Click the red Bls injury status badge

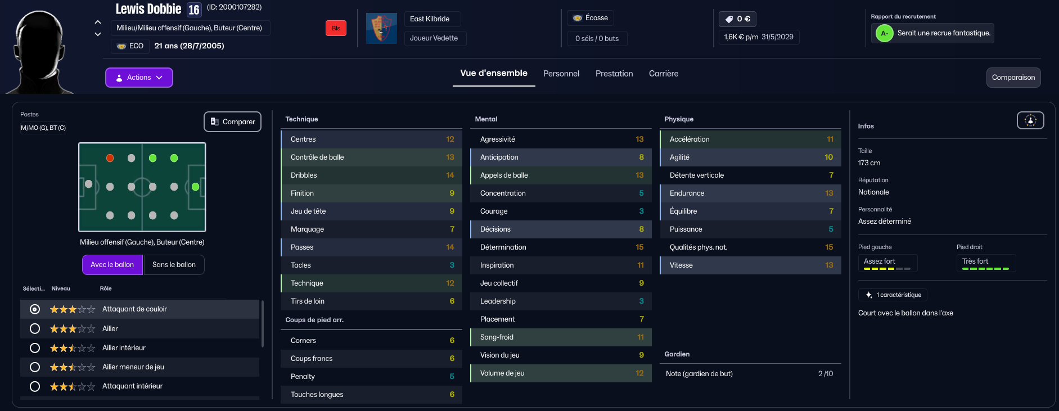336,28
